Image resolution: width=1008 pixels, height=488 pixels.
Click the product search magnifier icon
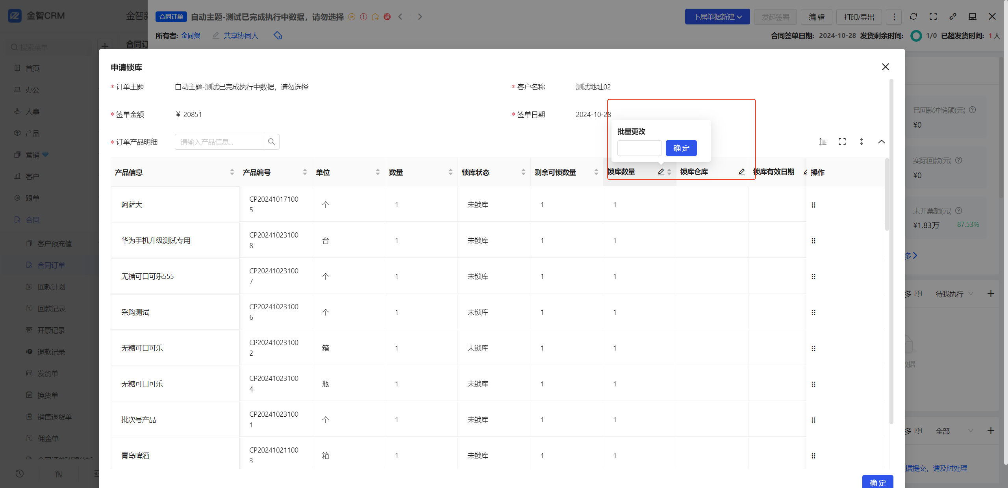[x=271, y=142]
